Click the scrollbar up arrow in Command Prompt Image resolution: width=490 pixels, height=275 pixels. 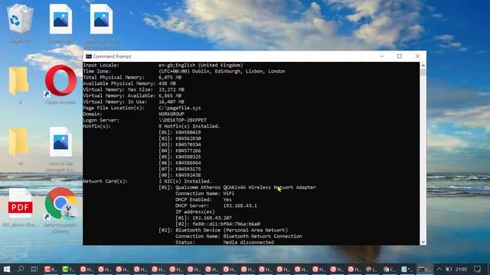(423, 66)
